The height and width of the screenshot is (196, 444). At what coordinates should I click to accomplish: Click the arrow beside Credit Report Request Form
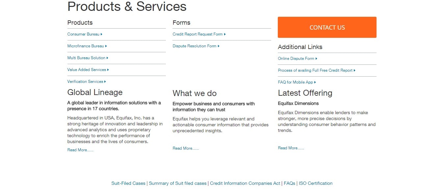coord(225,34)
